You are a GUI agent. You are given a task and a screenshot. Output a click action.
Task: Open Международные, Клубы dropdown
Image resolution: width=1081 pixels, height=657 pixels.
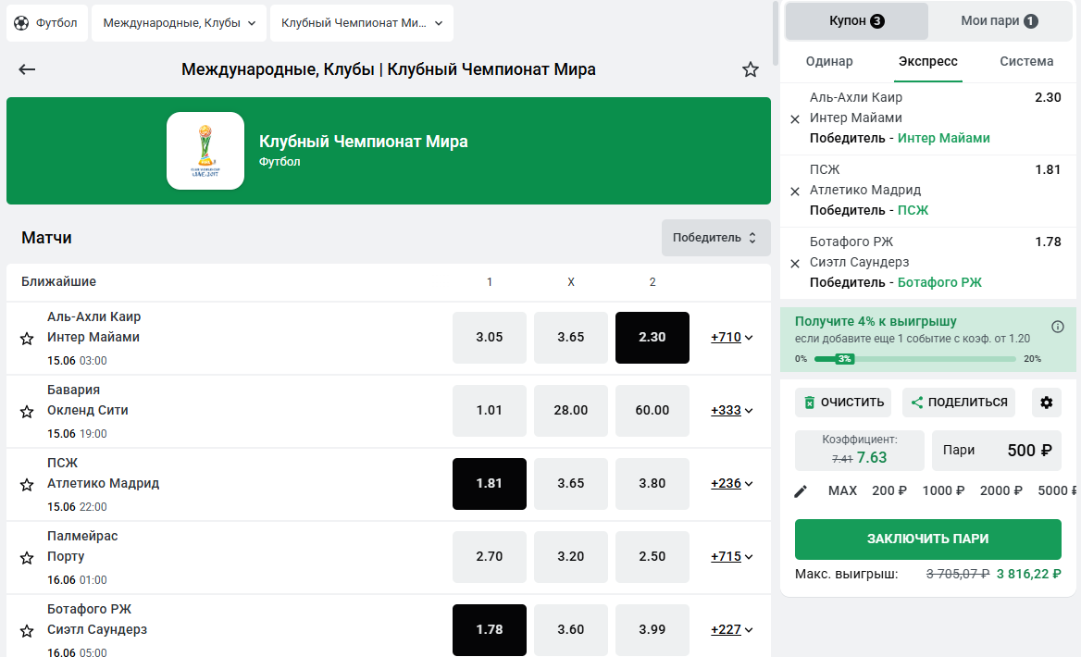coord(179,23)
